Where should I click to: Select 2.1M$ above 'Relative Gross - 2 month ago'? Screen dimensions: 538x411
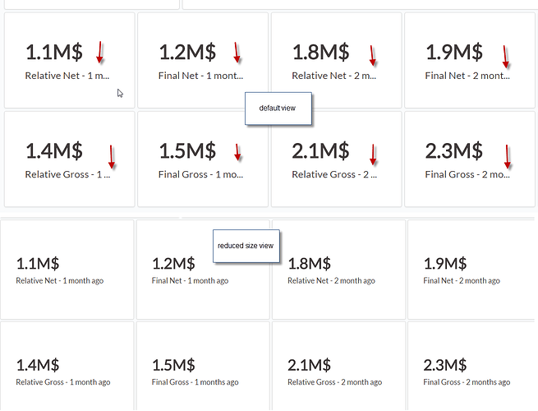pyautogui.click(x=310, y=365)
